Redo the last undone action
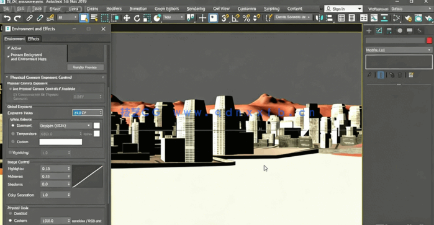 click(x=17, y=18)
